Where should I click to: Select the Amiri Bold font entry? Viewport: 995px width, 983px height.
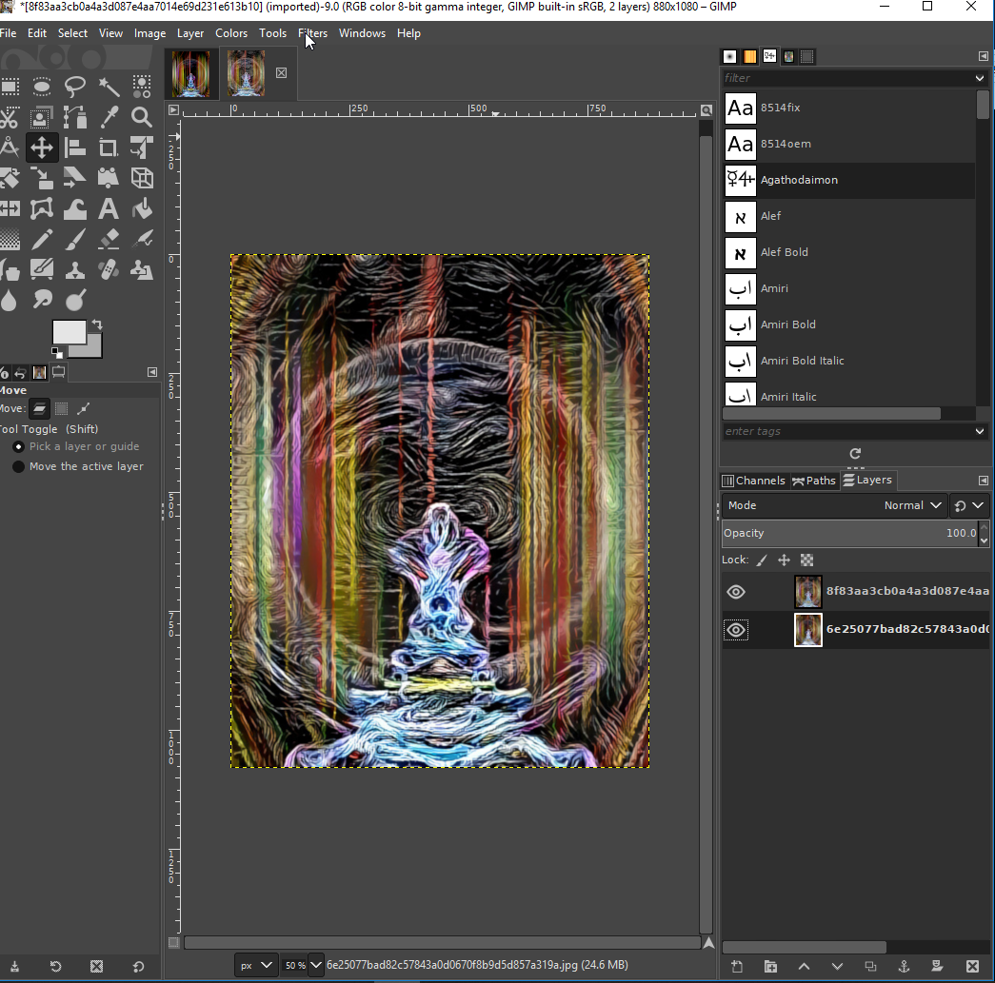point(787,324)
